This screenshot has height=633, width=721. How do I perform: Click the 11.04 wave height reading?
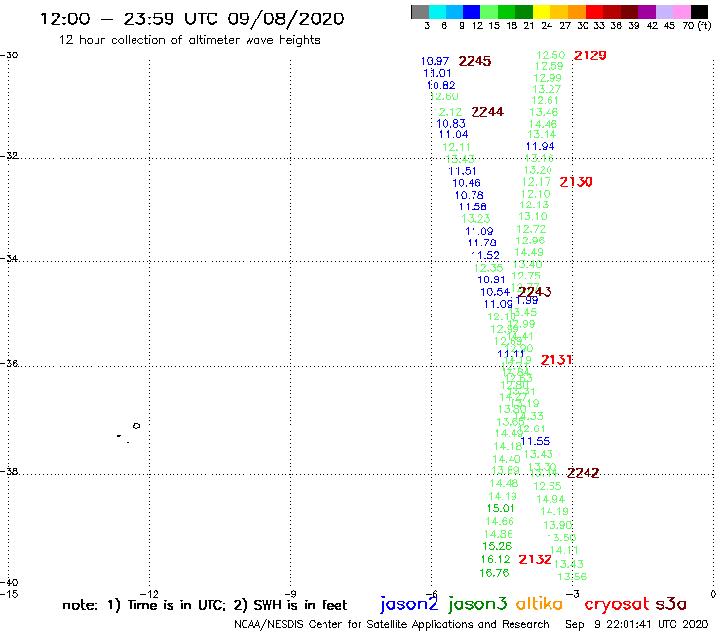click(x=454, y=134)
